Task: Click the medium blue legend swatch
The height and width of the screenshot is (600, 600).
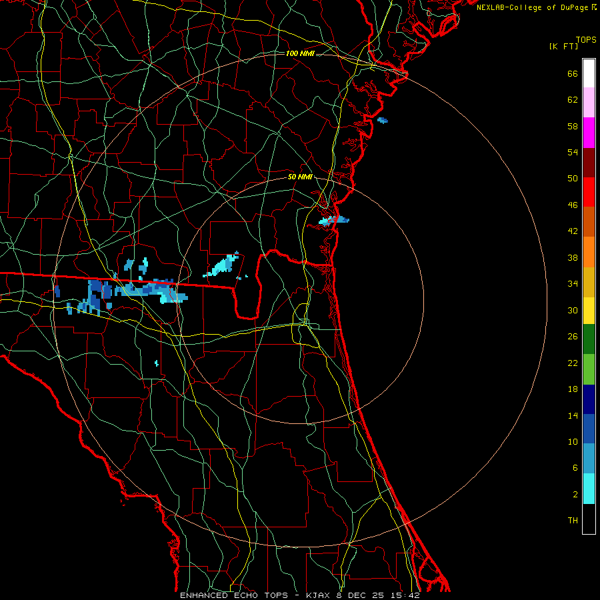Action: [x=589, y=429]
